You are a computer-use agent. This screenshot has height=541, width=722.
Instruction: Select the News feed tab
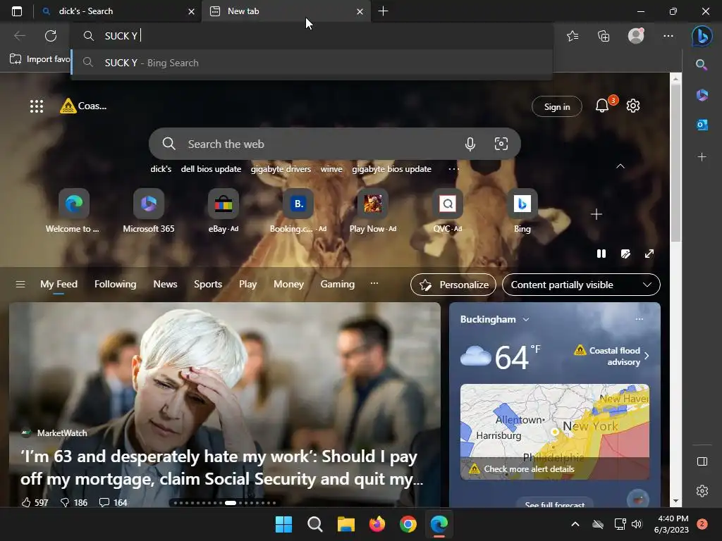coord(165,285)
